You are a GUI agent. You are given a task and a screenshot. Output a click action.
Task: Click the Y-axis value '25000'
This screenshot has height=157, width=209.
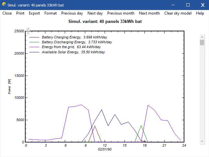pos(19,31)
